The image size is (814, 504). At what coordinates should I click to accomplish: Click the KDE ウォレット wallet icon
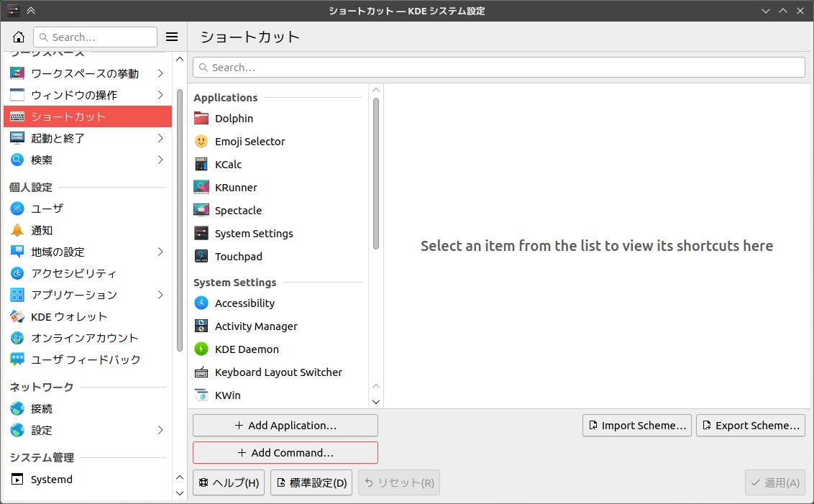(17, 316)
